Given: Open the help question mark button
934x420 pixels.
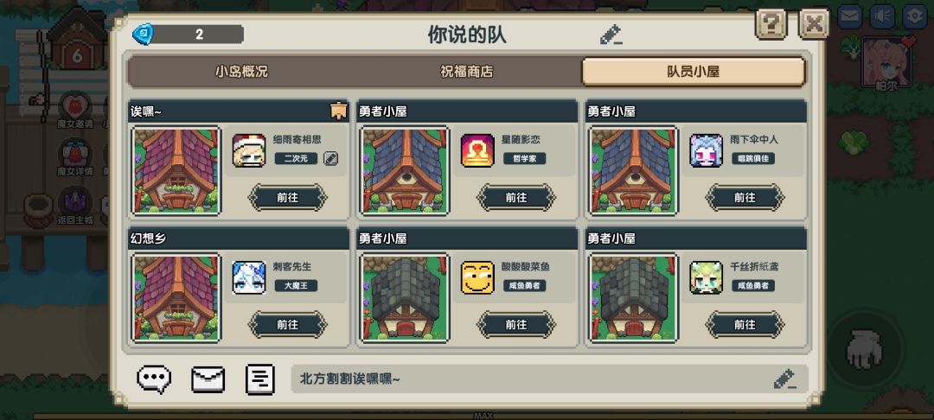Looking at the screenshot, I should coord(771,24).
